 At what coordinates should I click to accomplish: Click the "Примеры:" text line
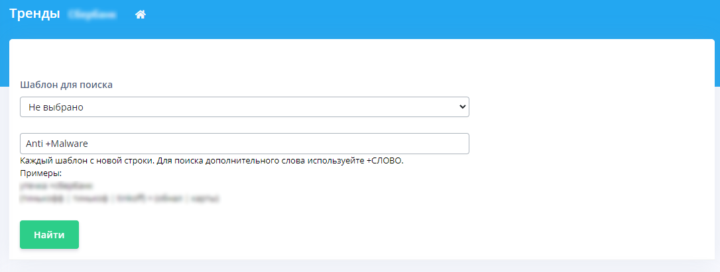pyautogui.click(x=41, y=173)
